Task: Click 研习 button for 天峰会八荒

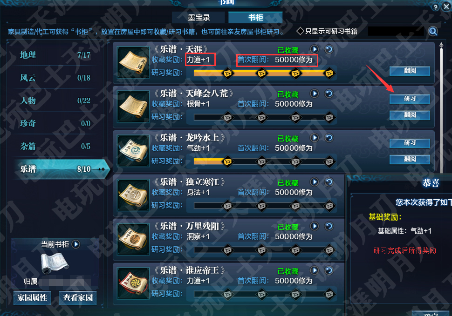Action: click(x=410, y=99)
